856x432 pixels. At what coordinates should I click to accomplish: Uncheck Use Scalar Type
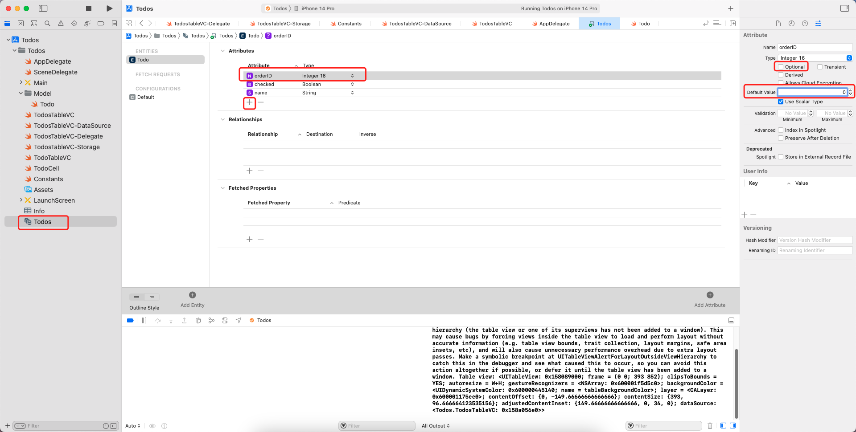point(781,102)
